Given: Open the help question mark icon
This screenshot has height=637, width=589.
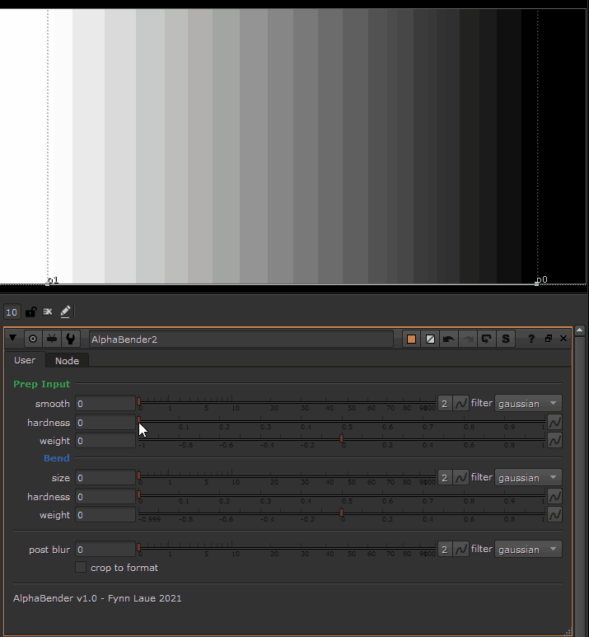Looking at the screenshot, I should tap(531, 339).
